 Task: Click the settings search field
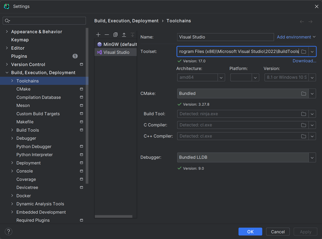coord(44,20)
